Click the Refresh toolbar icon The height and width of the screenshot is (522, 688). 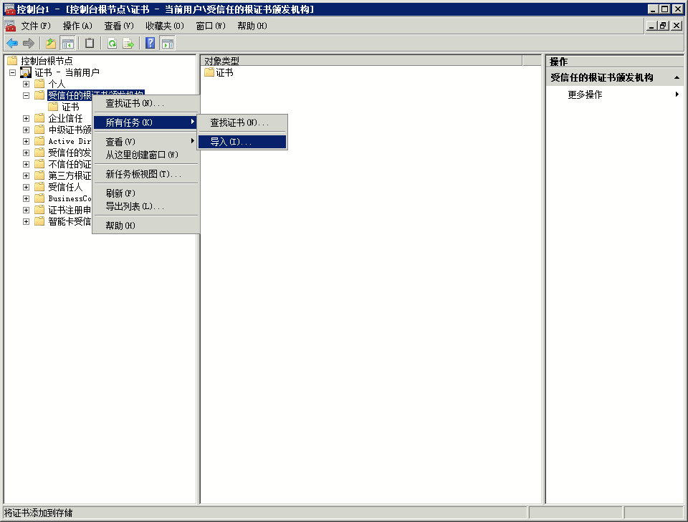[113, 43]
